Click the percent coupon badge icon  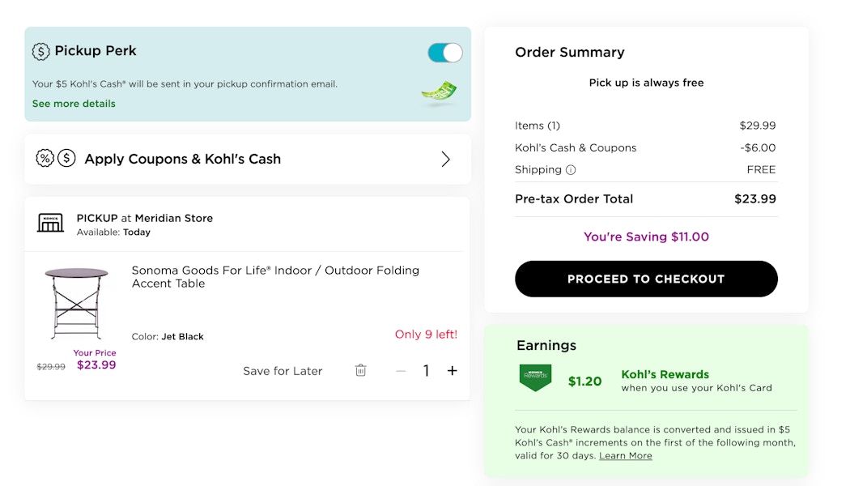[x=45, y=159]
